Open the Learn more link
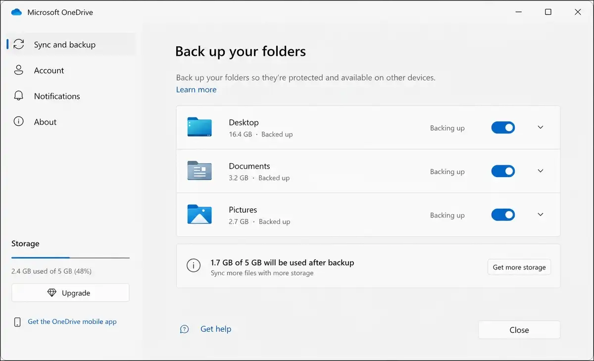This screenshot has height=361, width=594. coord(196,90)
